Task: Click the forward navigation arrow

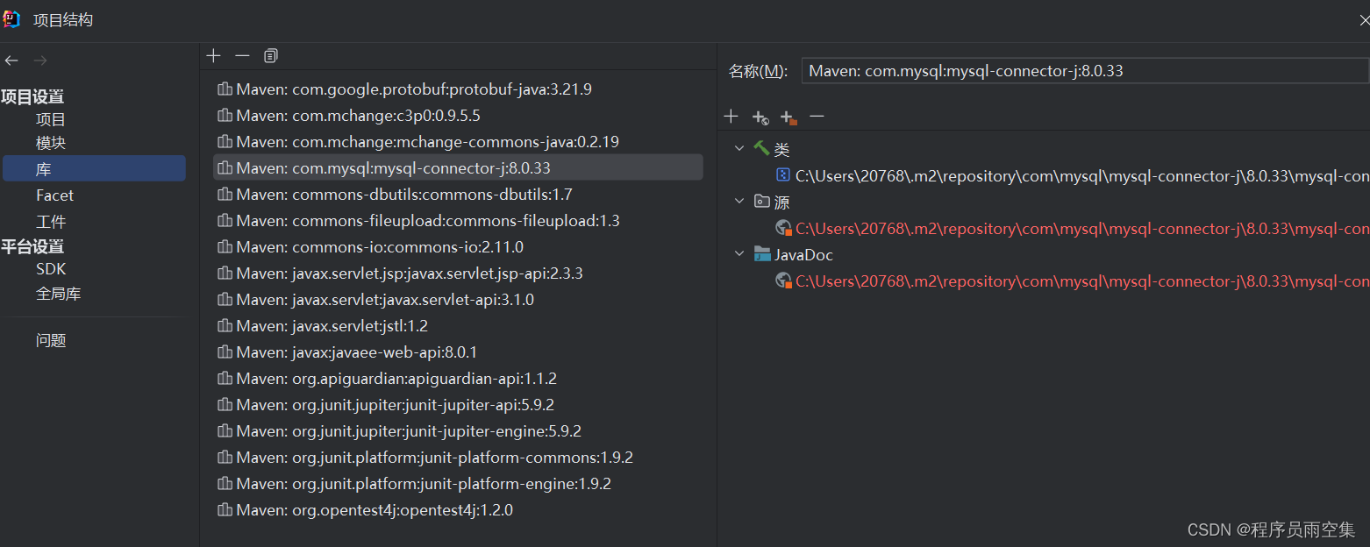Action: [x=39, y=60]
